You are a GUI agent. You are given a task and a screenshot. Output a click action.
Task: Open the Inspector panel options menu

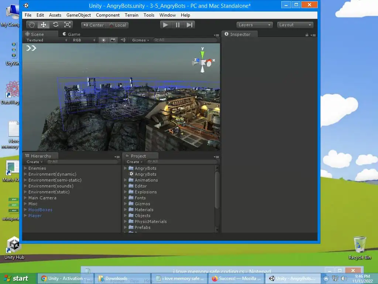coord(313,35)
